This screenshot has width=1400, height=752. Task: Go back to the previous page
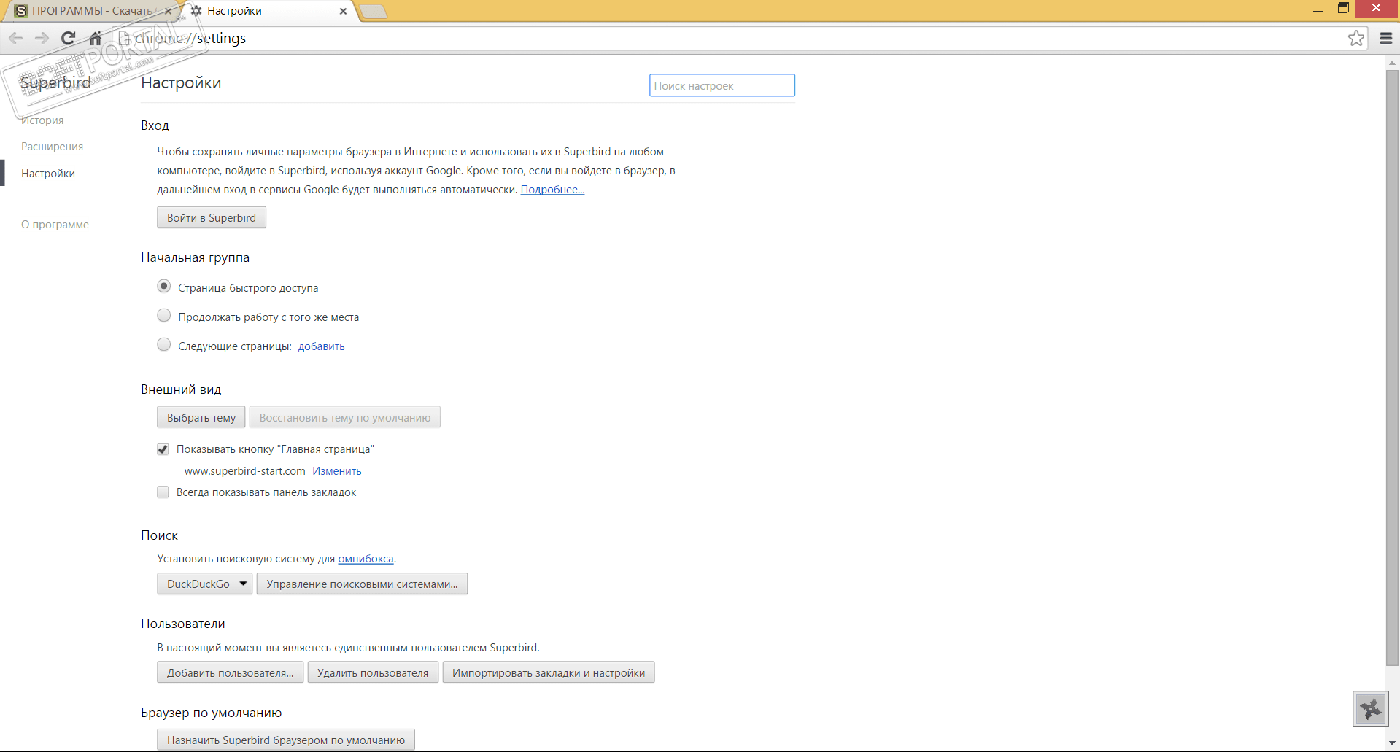coord(16,38)
